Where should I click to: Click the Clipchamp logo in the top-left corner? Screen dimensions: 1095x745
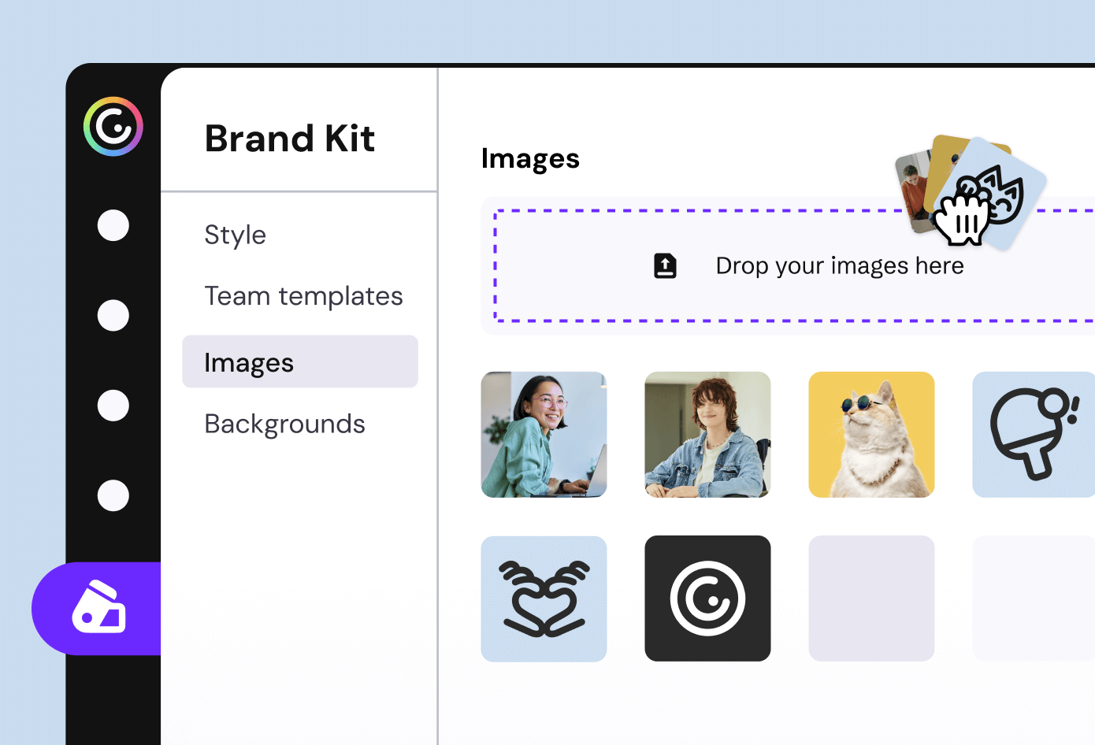click(x=113, y=126)
